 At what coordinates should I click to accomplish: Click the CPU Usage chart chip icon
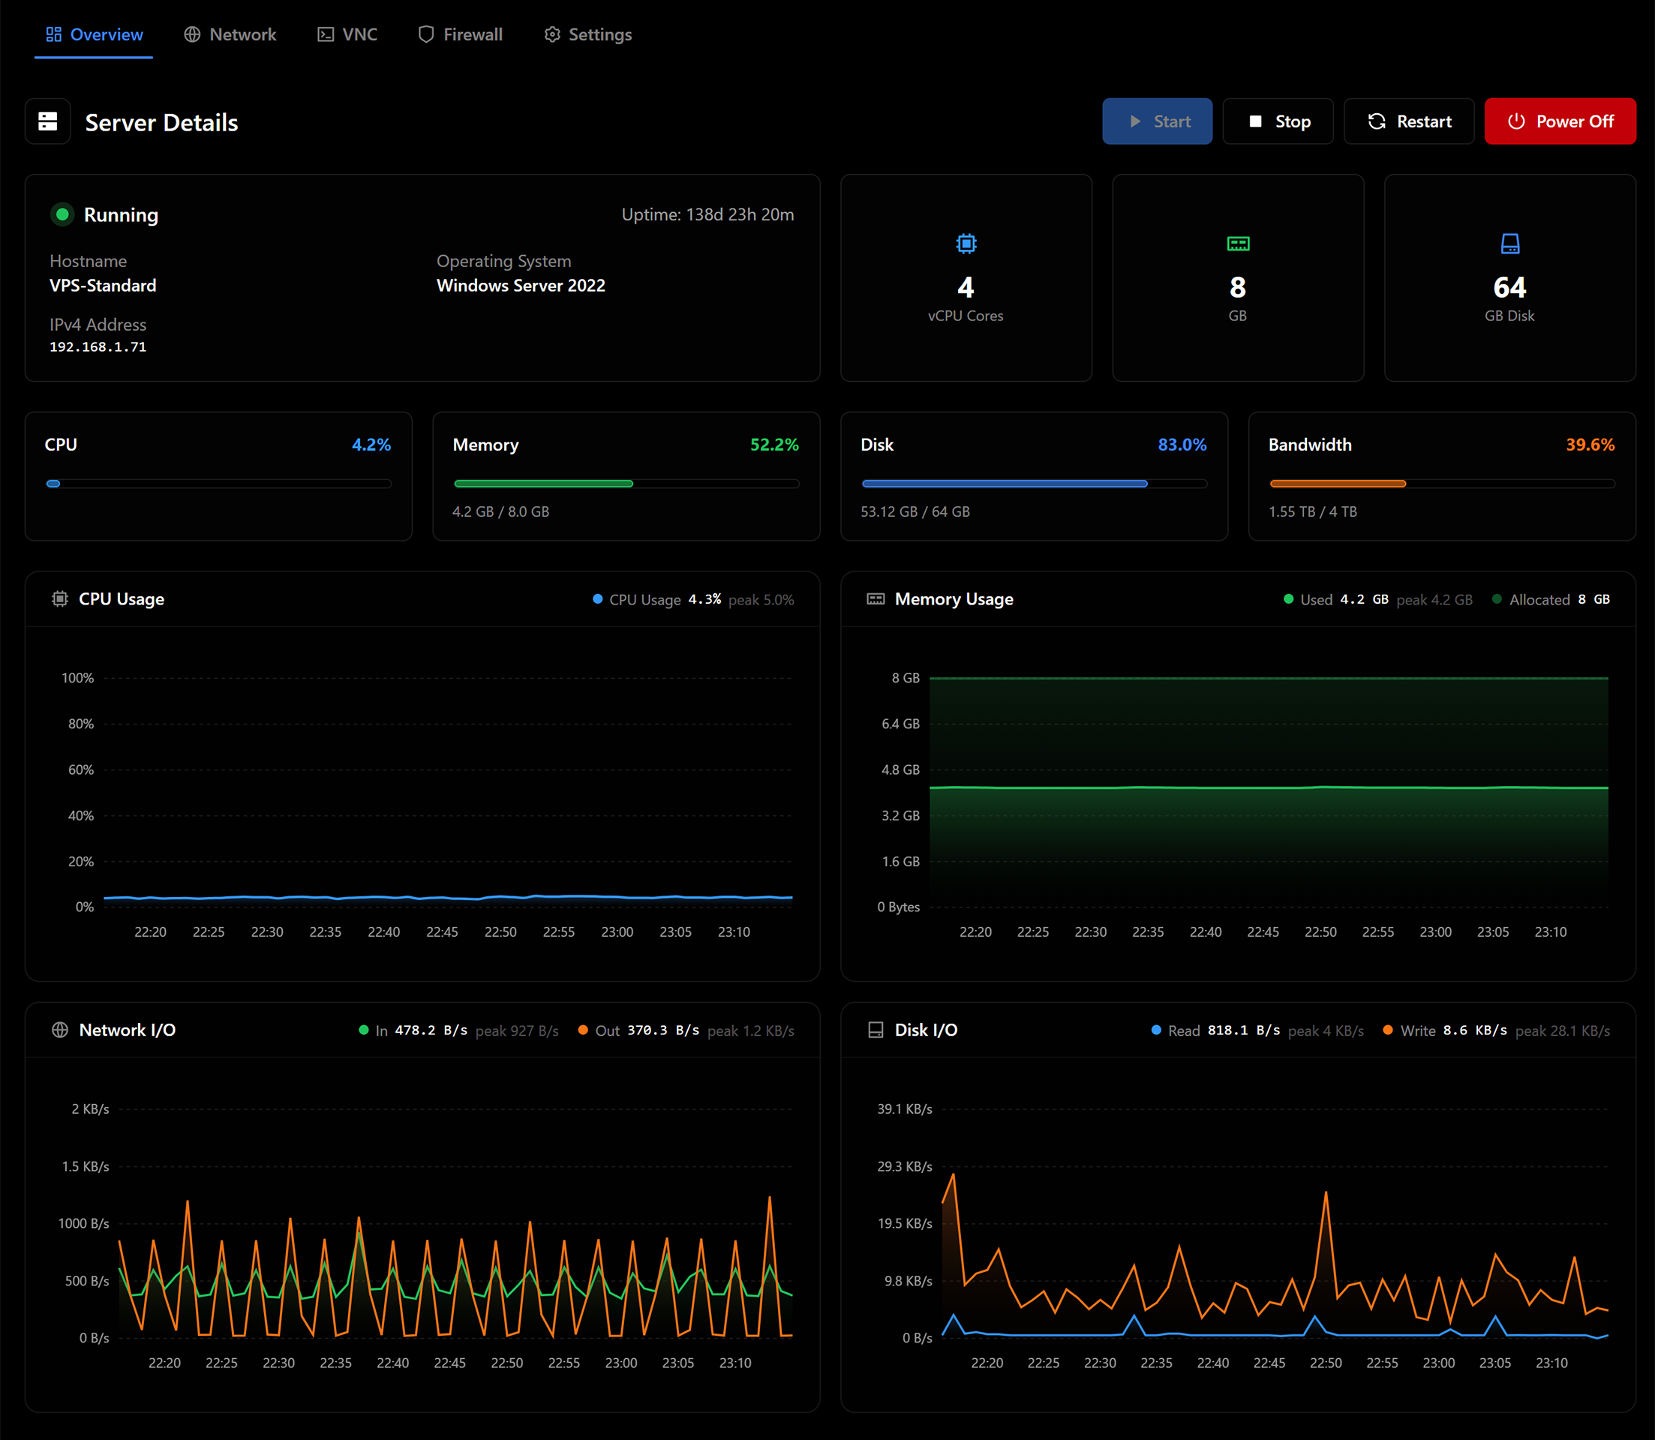coord(59,598)
